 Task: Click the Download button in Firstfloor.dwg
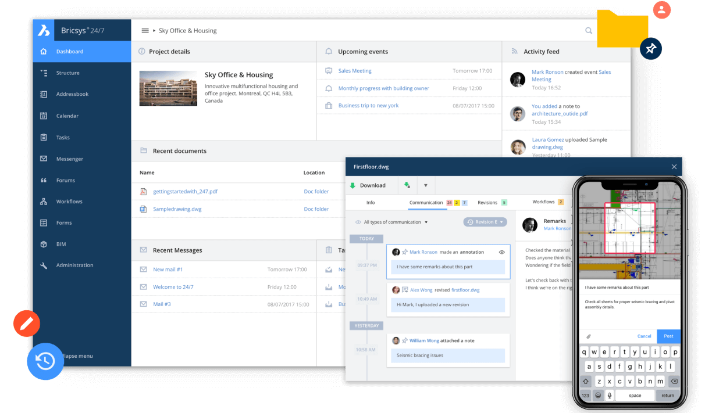click(372, 185)
